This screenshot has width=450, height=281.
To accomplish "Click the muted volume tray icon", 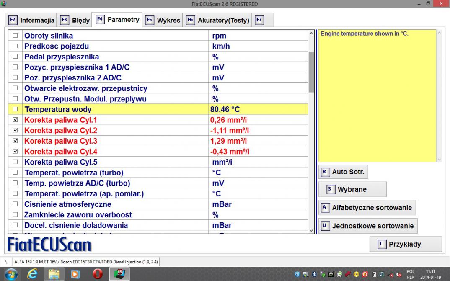I will [398, 274].
